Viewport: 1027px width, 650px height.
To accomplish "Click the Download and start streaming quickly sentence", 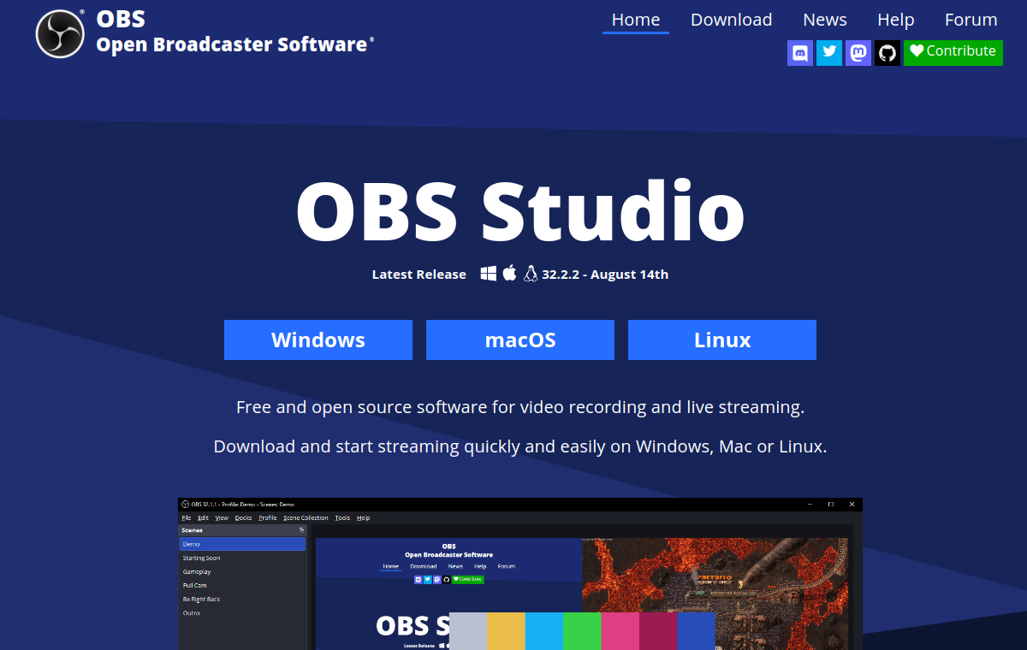I will [520, 446].
